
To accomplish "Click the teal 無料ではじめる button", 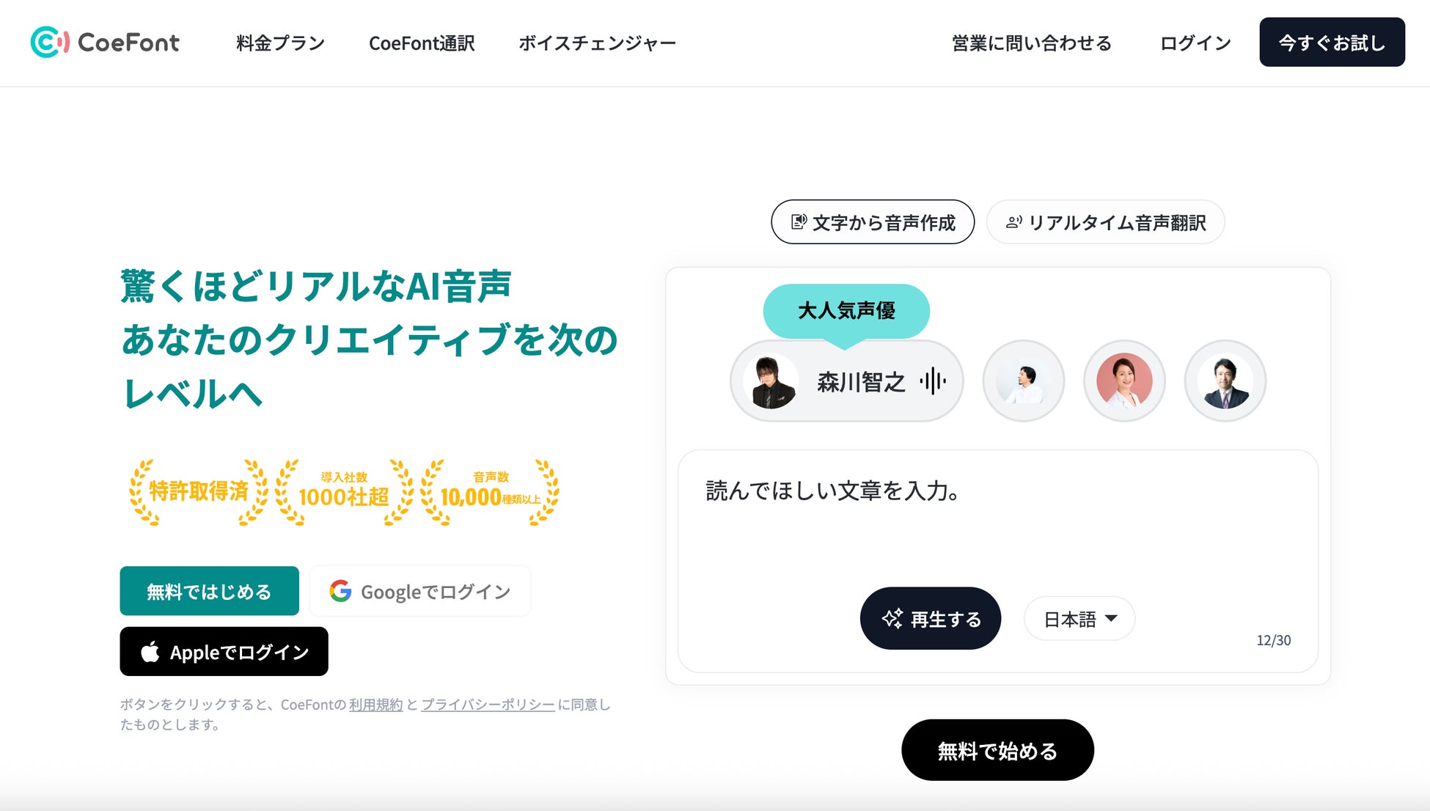I will (x=209, y=591).
